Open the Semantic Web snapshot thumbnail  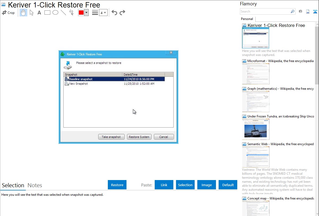click(x=256, y=157)
